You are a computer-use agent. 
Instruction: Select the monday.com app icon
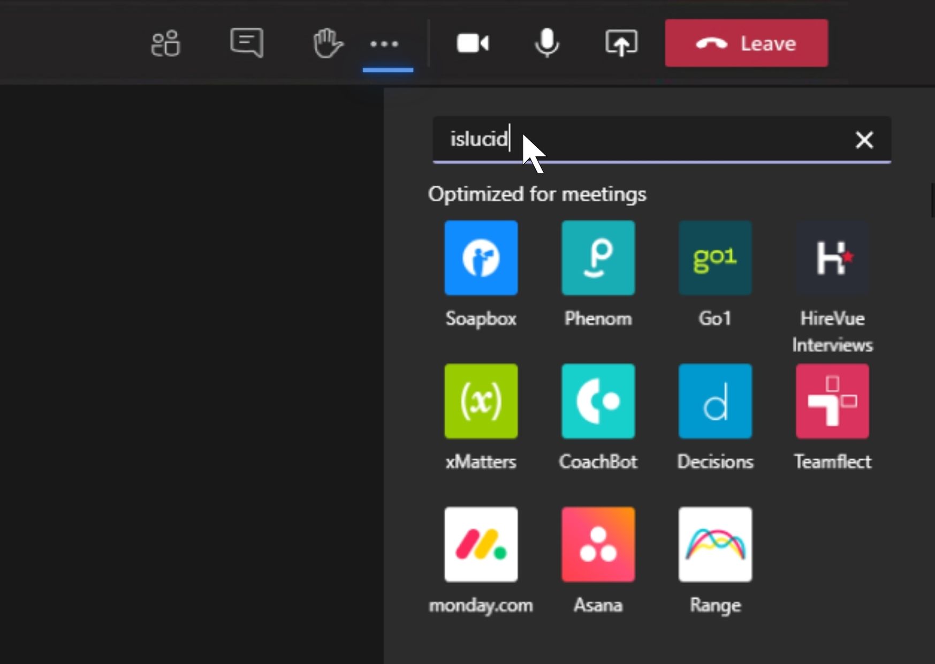click(x=481, y=545)
